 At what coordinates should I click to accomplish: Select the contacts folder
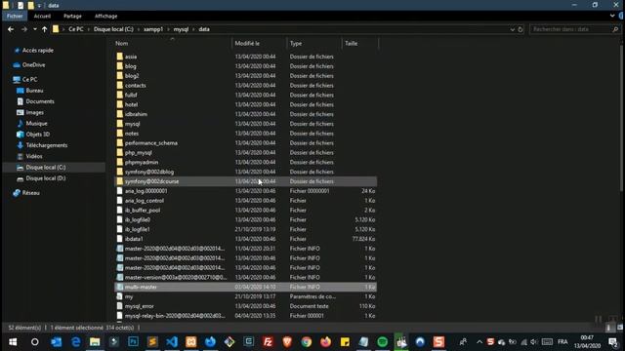(x=136, y=85)
